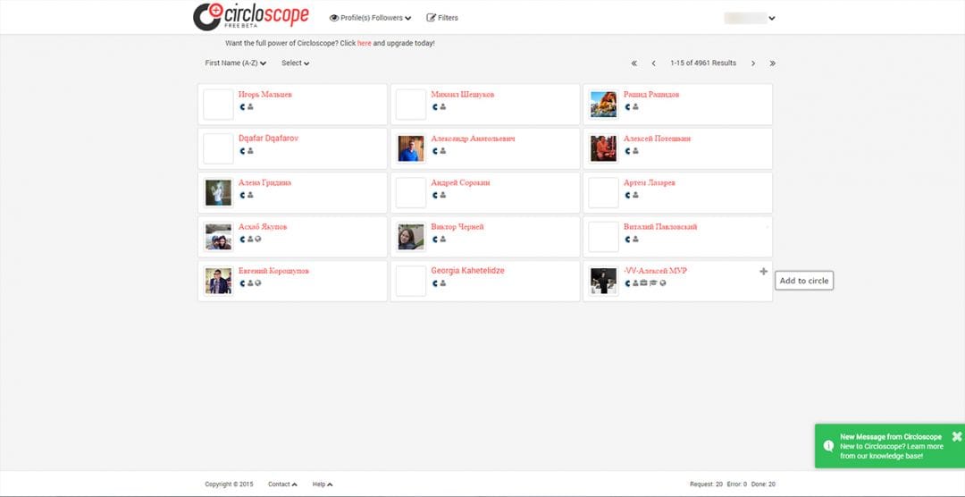Open the Select dropdown
The image size is (965, 497).
tap(296, 63)
